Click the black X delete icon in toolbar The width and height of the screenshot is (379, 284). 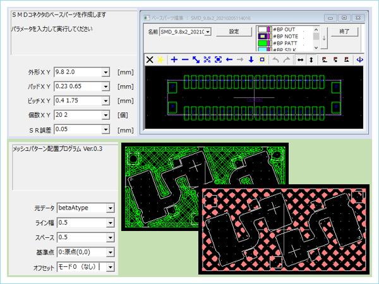click(150, 59)
